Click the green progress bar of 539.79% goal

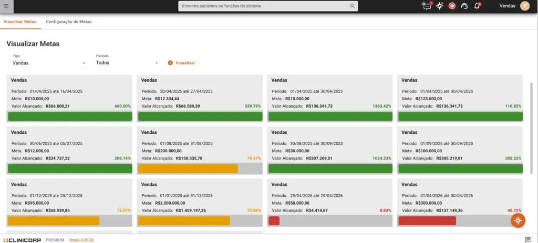200,117
